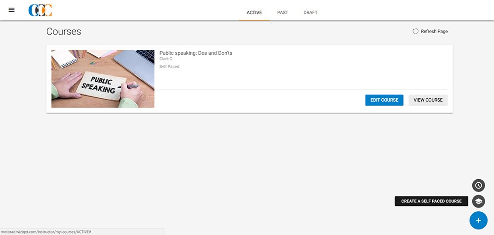This screenshot has height=235, width=494.
Task: Switch to the ACTIVE courses tab
Action: tap(254, 12)
